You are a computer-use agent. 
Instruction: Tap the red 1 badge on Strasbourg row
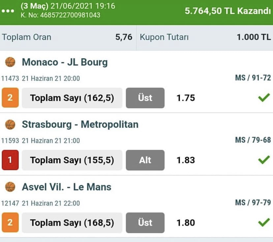click(x=10, y=160)
